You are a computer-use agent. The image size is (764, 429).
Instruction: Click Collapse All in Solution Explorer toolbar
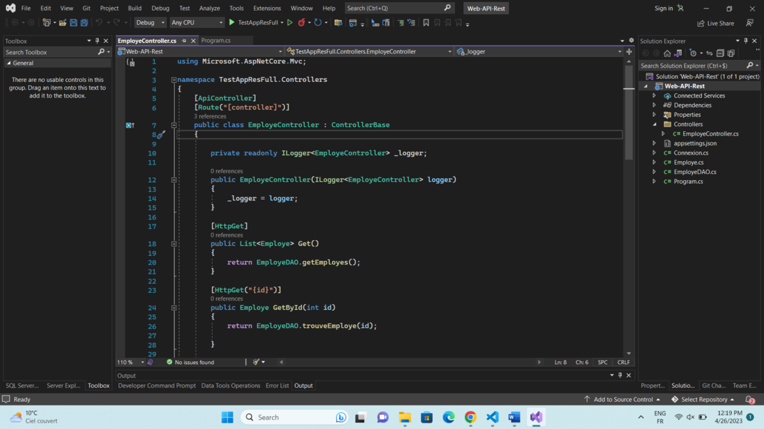[x=720, y=53]
